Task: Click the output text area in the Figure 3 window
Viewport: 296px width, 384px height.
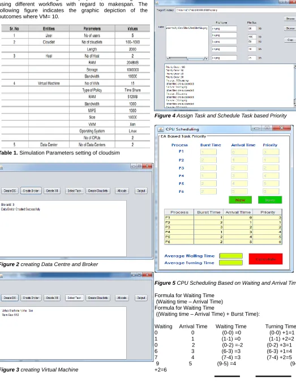Action: pos(63,332)
